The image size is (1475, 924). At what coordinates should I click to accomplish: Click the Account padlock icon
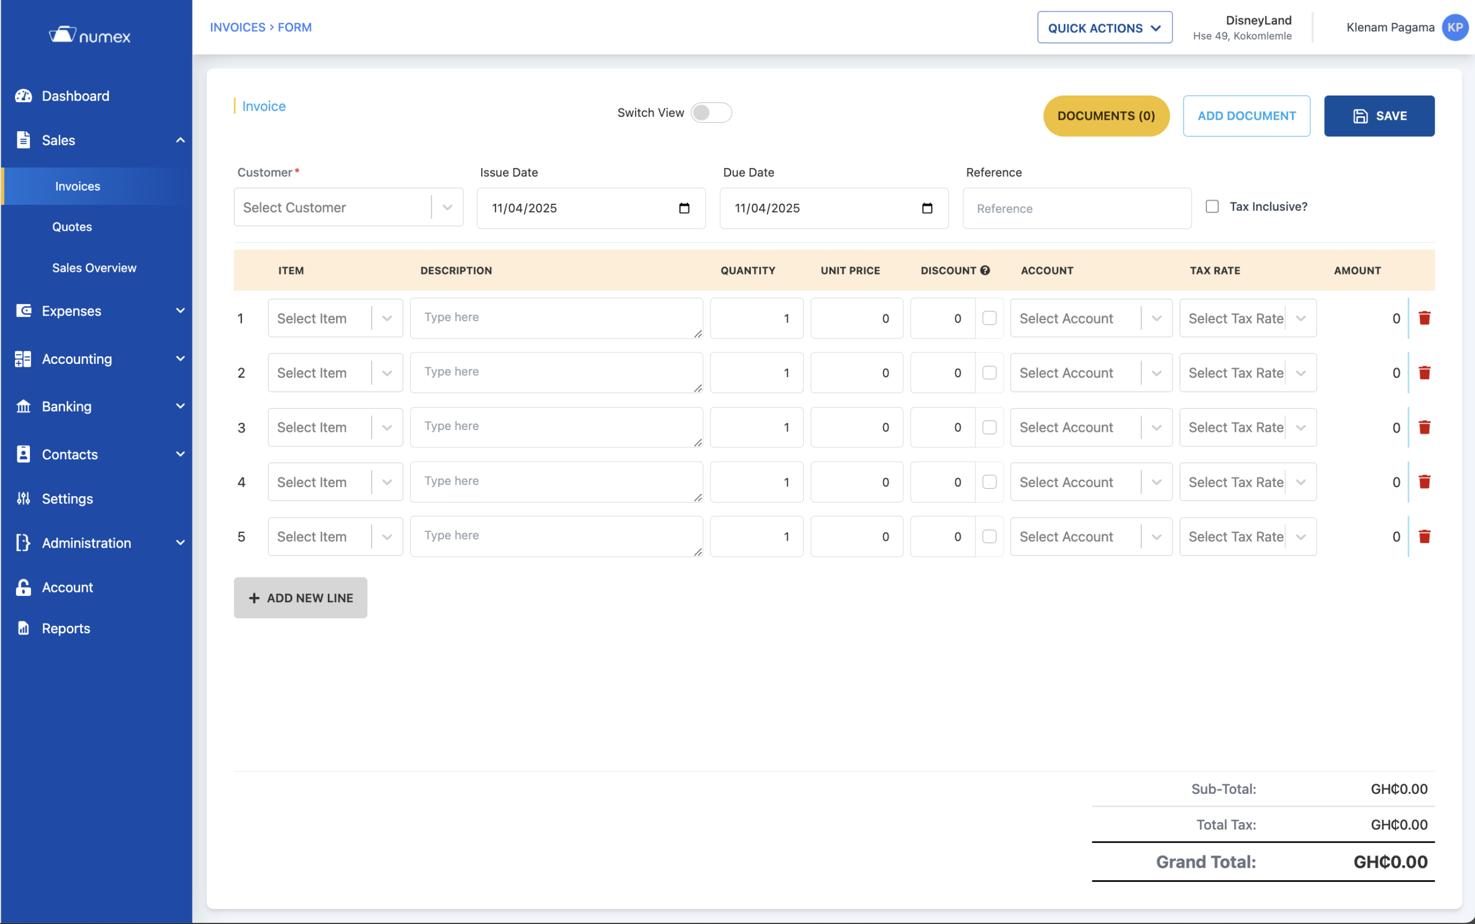[23, 587]
